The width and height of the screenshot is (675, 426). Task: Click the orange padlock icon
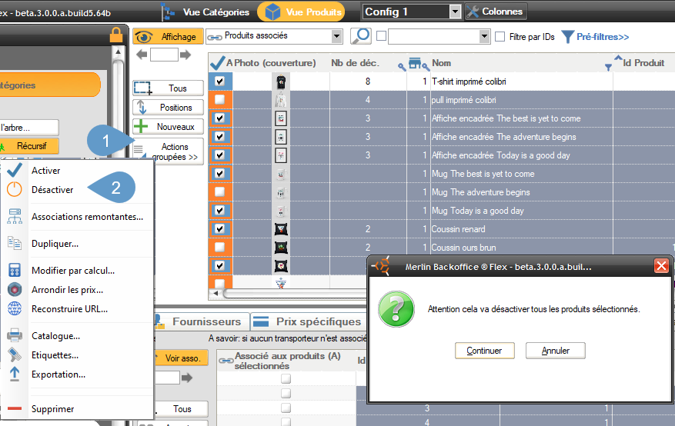click(116, 35)
